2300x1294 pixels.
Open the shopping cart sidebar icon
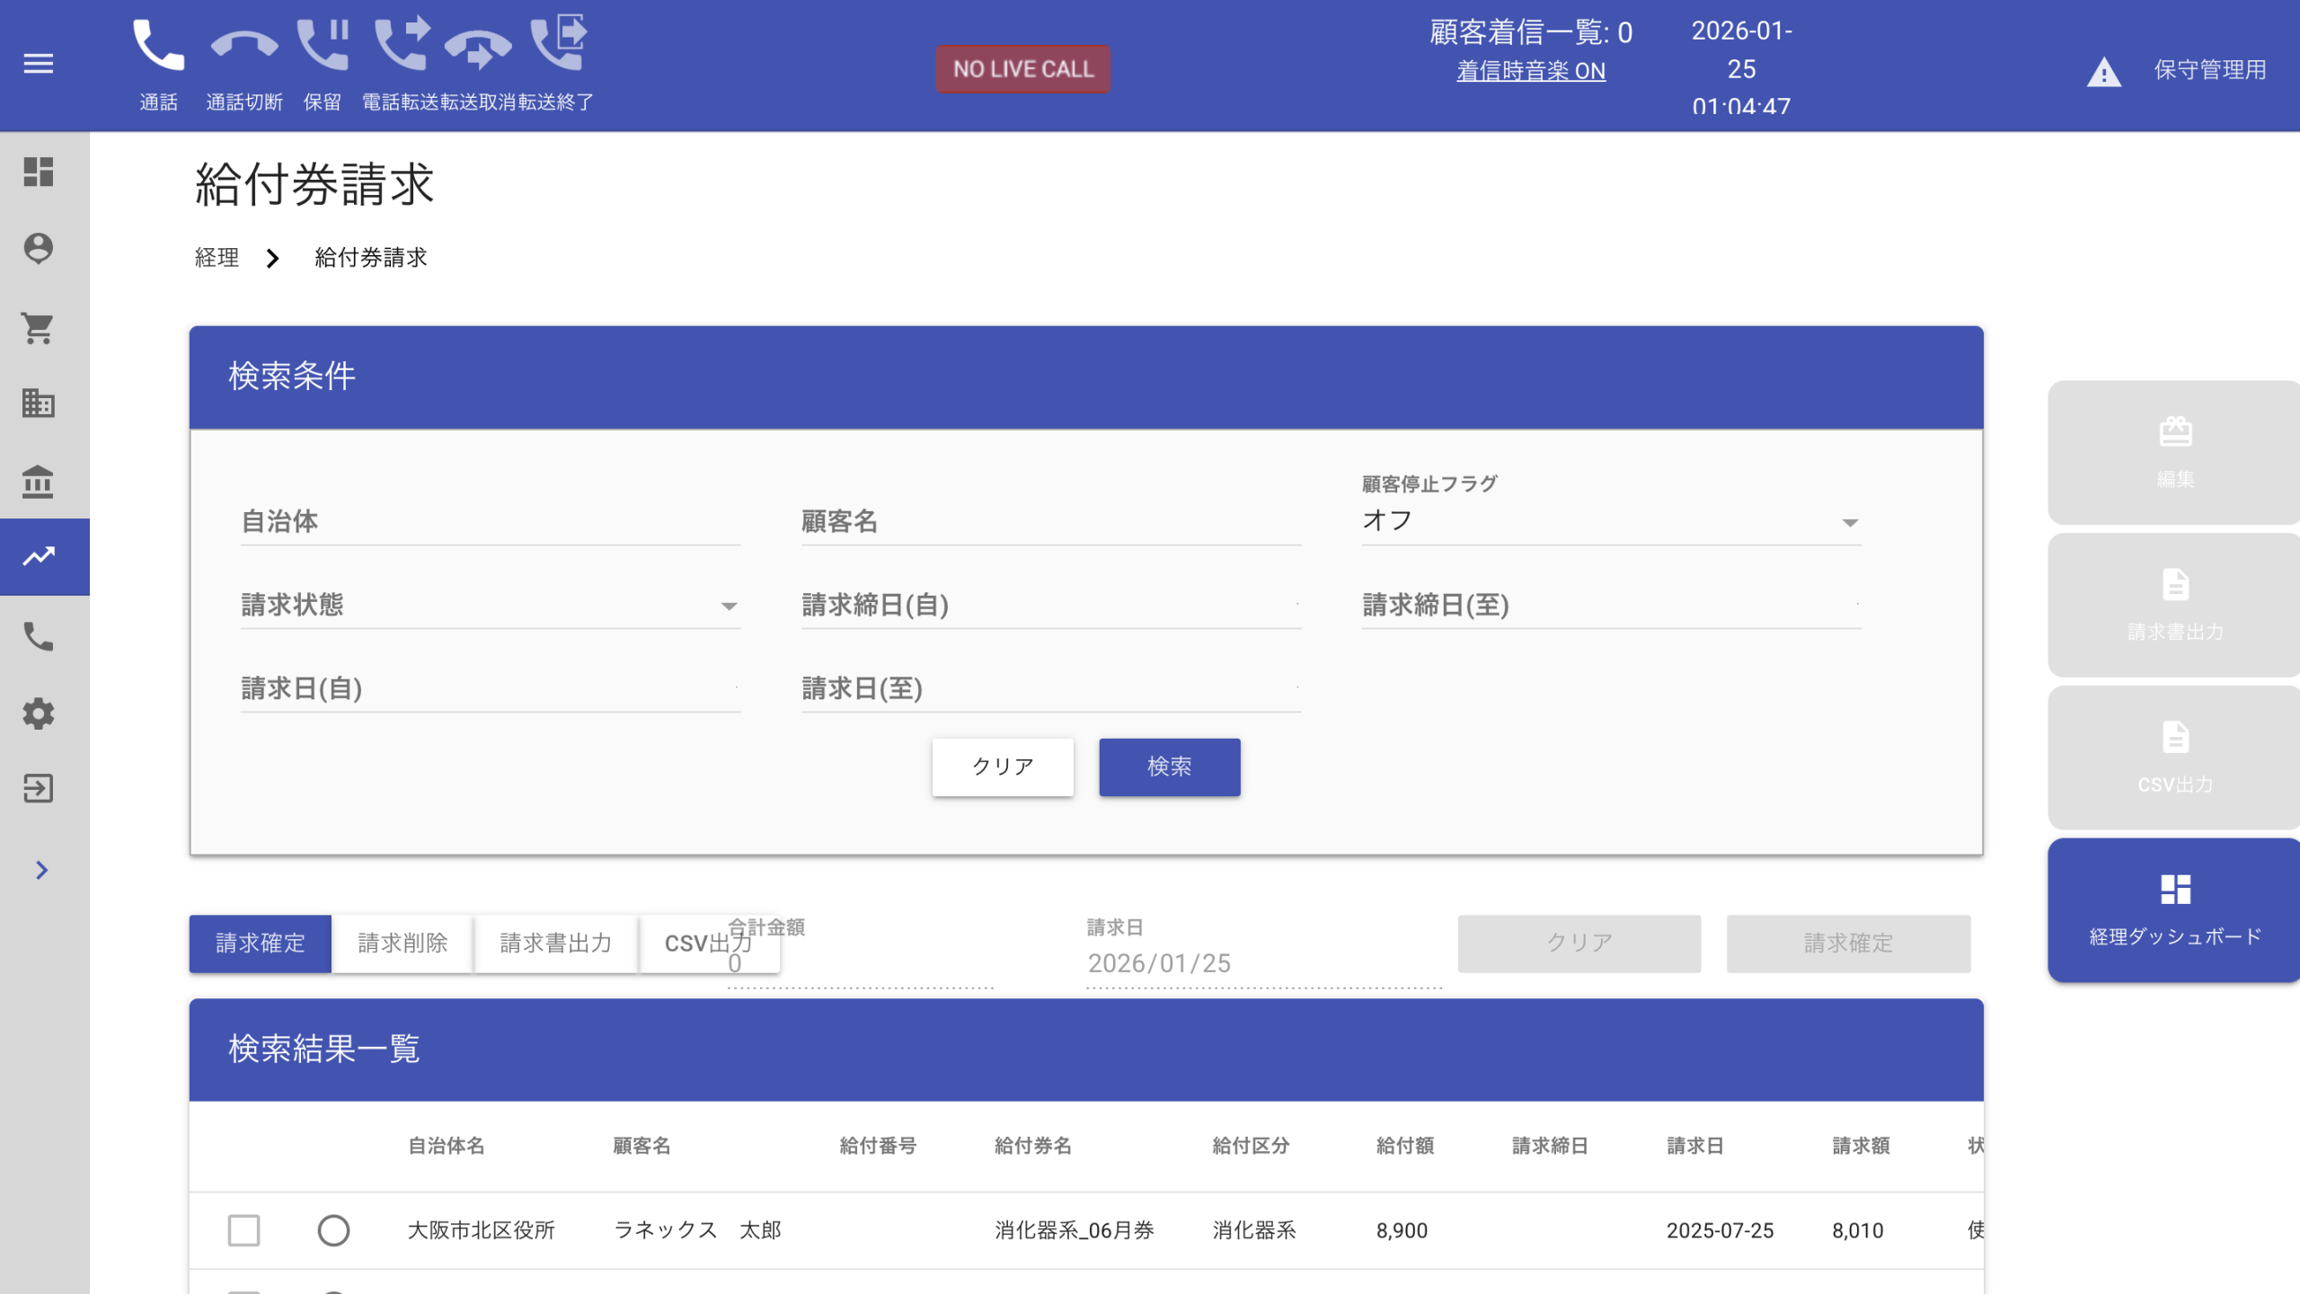[38, 327]
